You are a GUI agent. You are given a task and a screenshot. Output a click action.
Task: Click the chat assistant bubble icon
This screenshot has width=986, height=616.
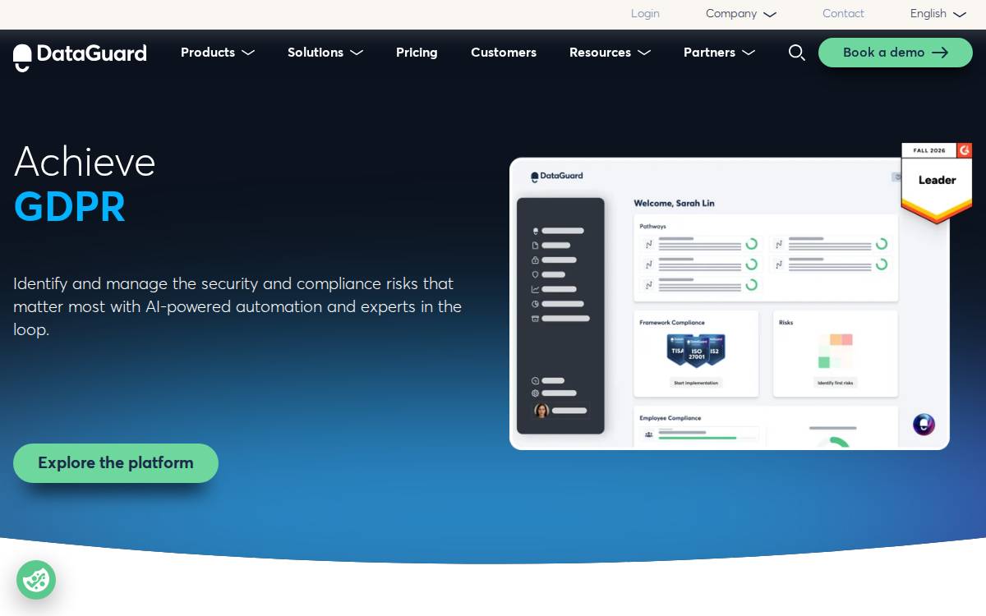[x=924, y=425]
